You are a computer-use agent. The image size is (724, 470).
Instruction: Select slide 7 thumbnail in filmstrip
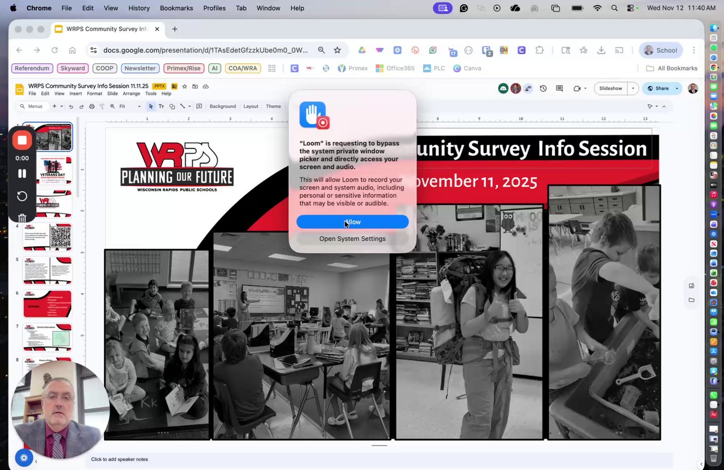pyautogui.click(x=48, y=337)
